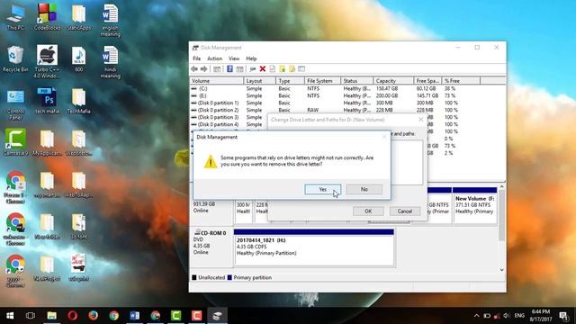Sort by File System column header
This screenshot has height=324, width=576.
[322, 81]
